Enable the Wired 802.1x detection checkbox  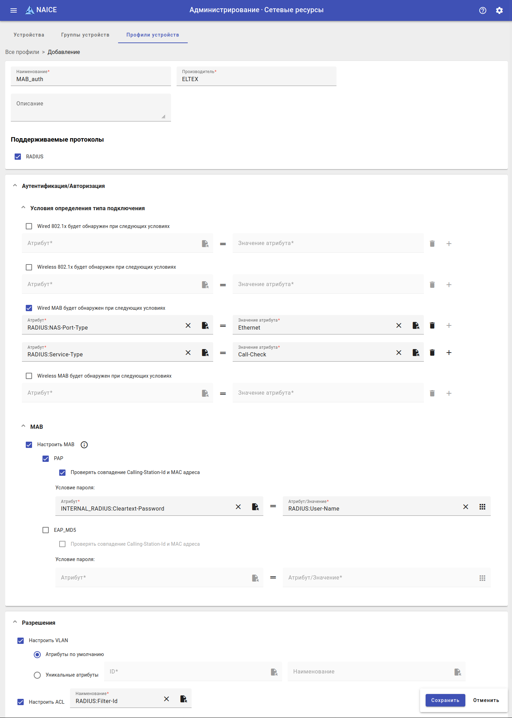[x=29, y=227]
